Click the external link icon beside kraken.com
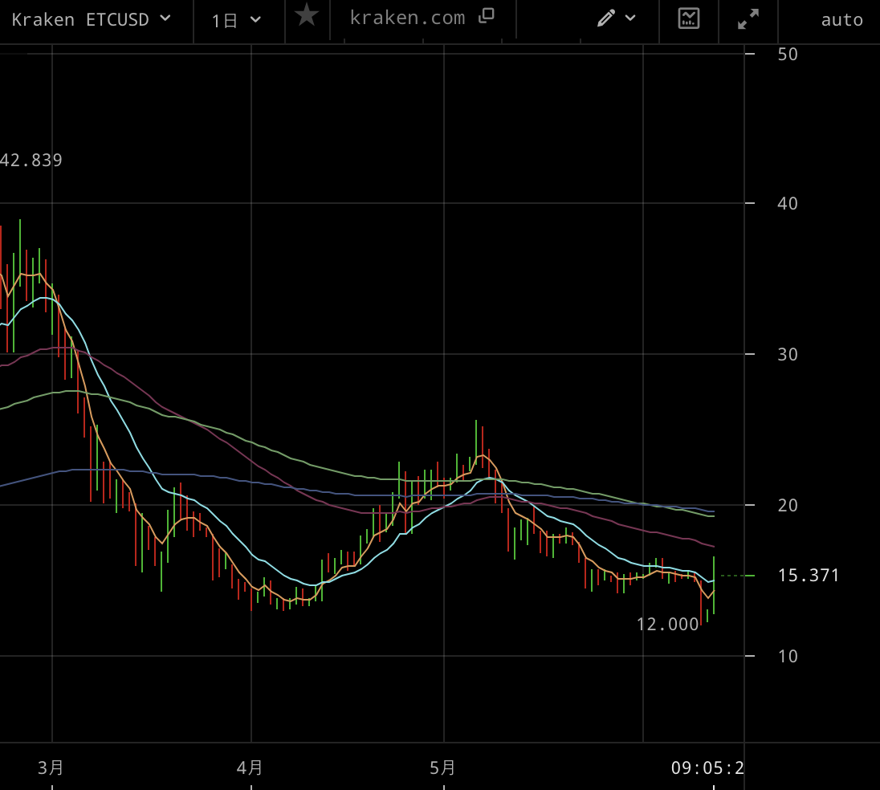 click(x=486, y=16)
